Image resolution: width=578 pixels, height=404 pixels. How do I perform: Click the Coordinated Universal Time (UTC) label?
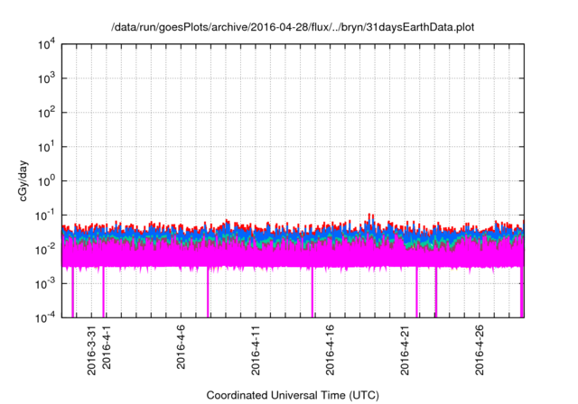293,396
